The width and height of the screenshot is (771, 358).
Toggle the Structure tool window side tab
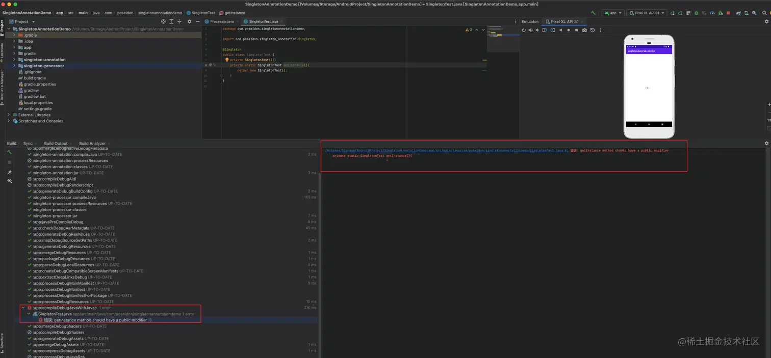2,343
